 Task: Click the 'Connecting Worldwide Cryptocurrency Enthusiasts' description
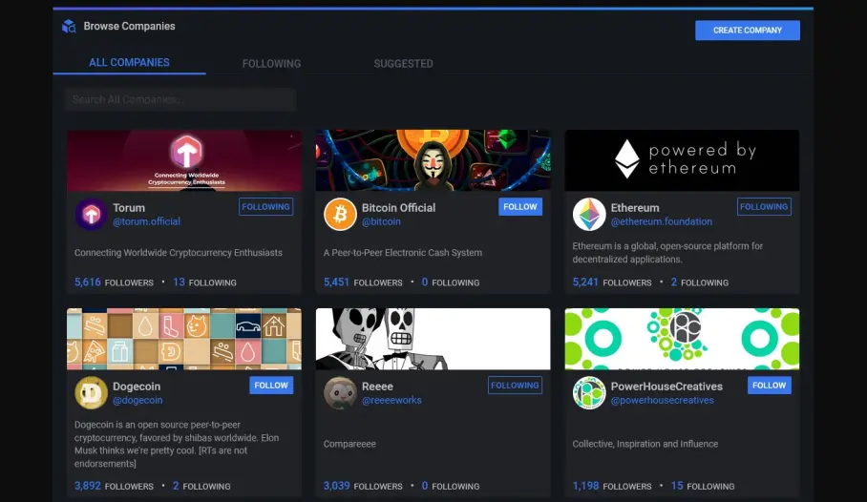[x=178, y=253]
